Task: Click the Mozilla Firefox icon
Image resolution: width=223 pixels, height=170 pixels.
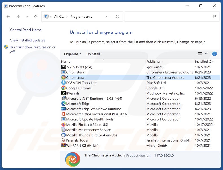Action: [x=64, y=124]
